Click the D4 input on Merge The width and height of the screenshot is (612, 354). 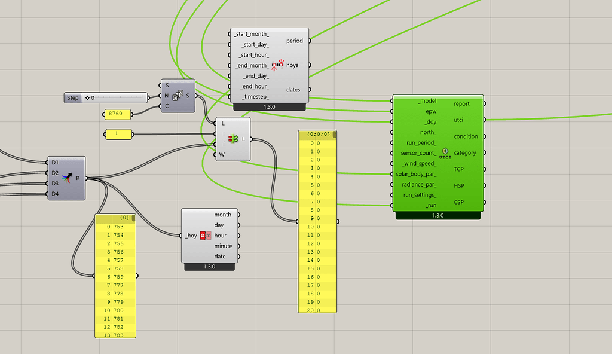pyautogui.click(x=54, y=194)
